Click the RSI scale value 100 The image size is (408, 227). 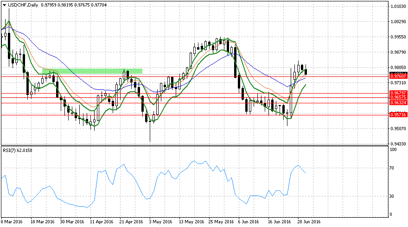point(393,150)
